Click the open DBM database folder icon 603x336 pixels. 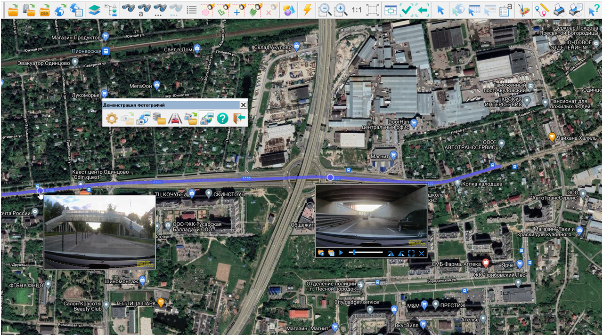pos(45,9)
